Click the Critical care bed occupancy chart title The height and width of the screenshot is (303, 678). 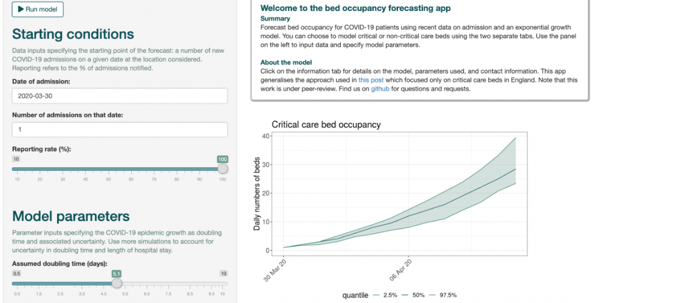[x=326, y=125]
